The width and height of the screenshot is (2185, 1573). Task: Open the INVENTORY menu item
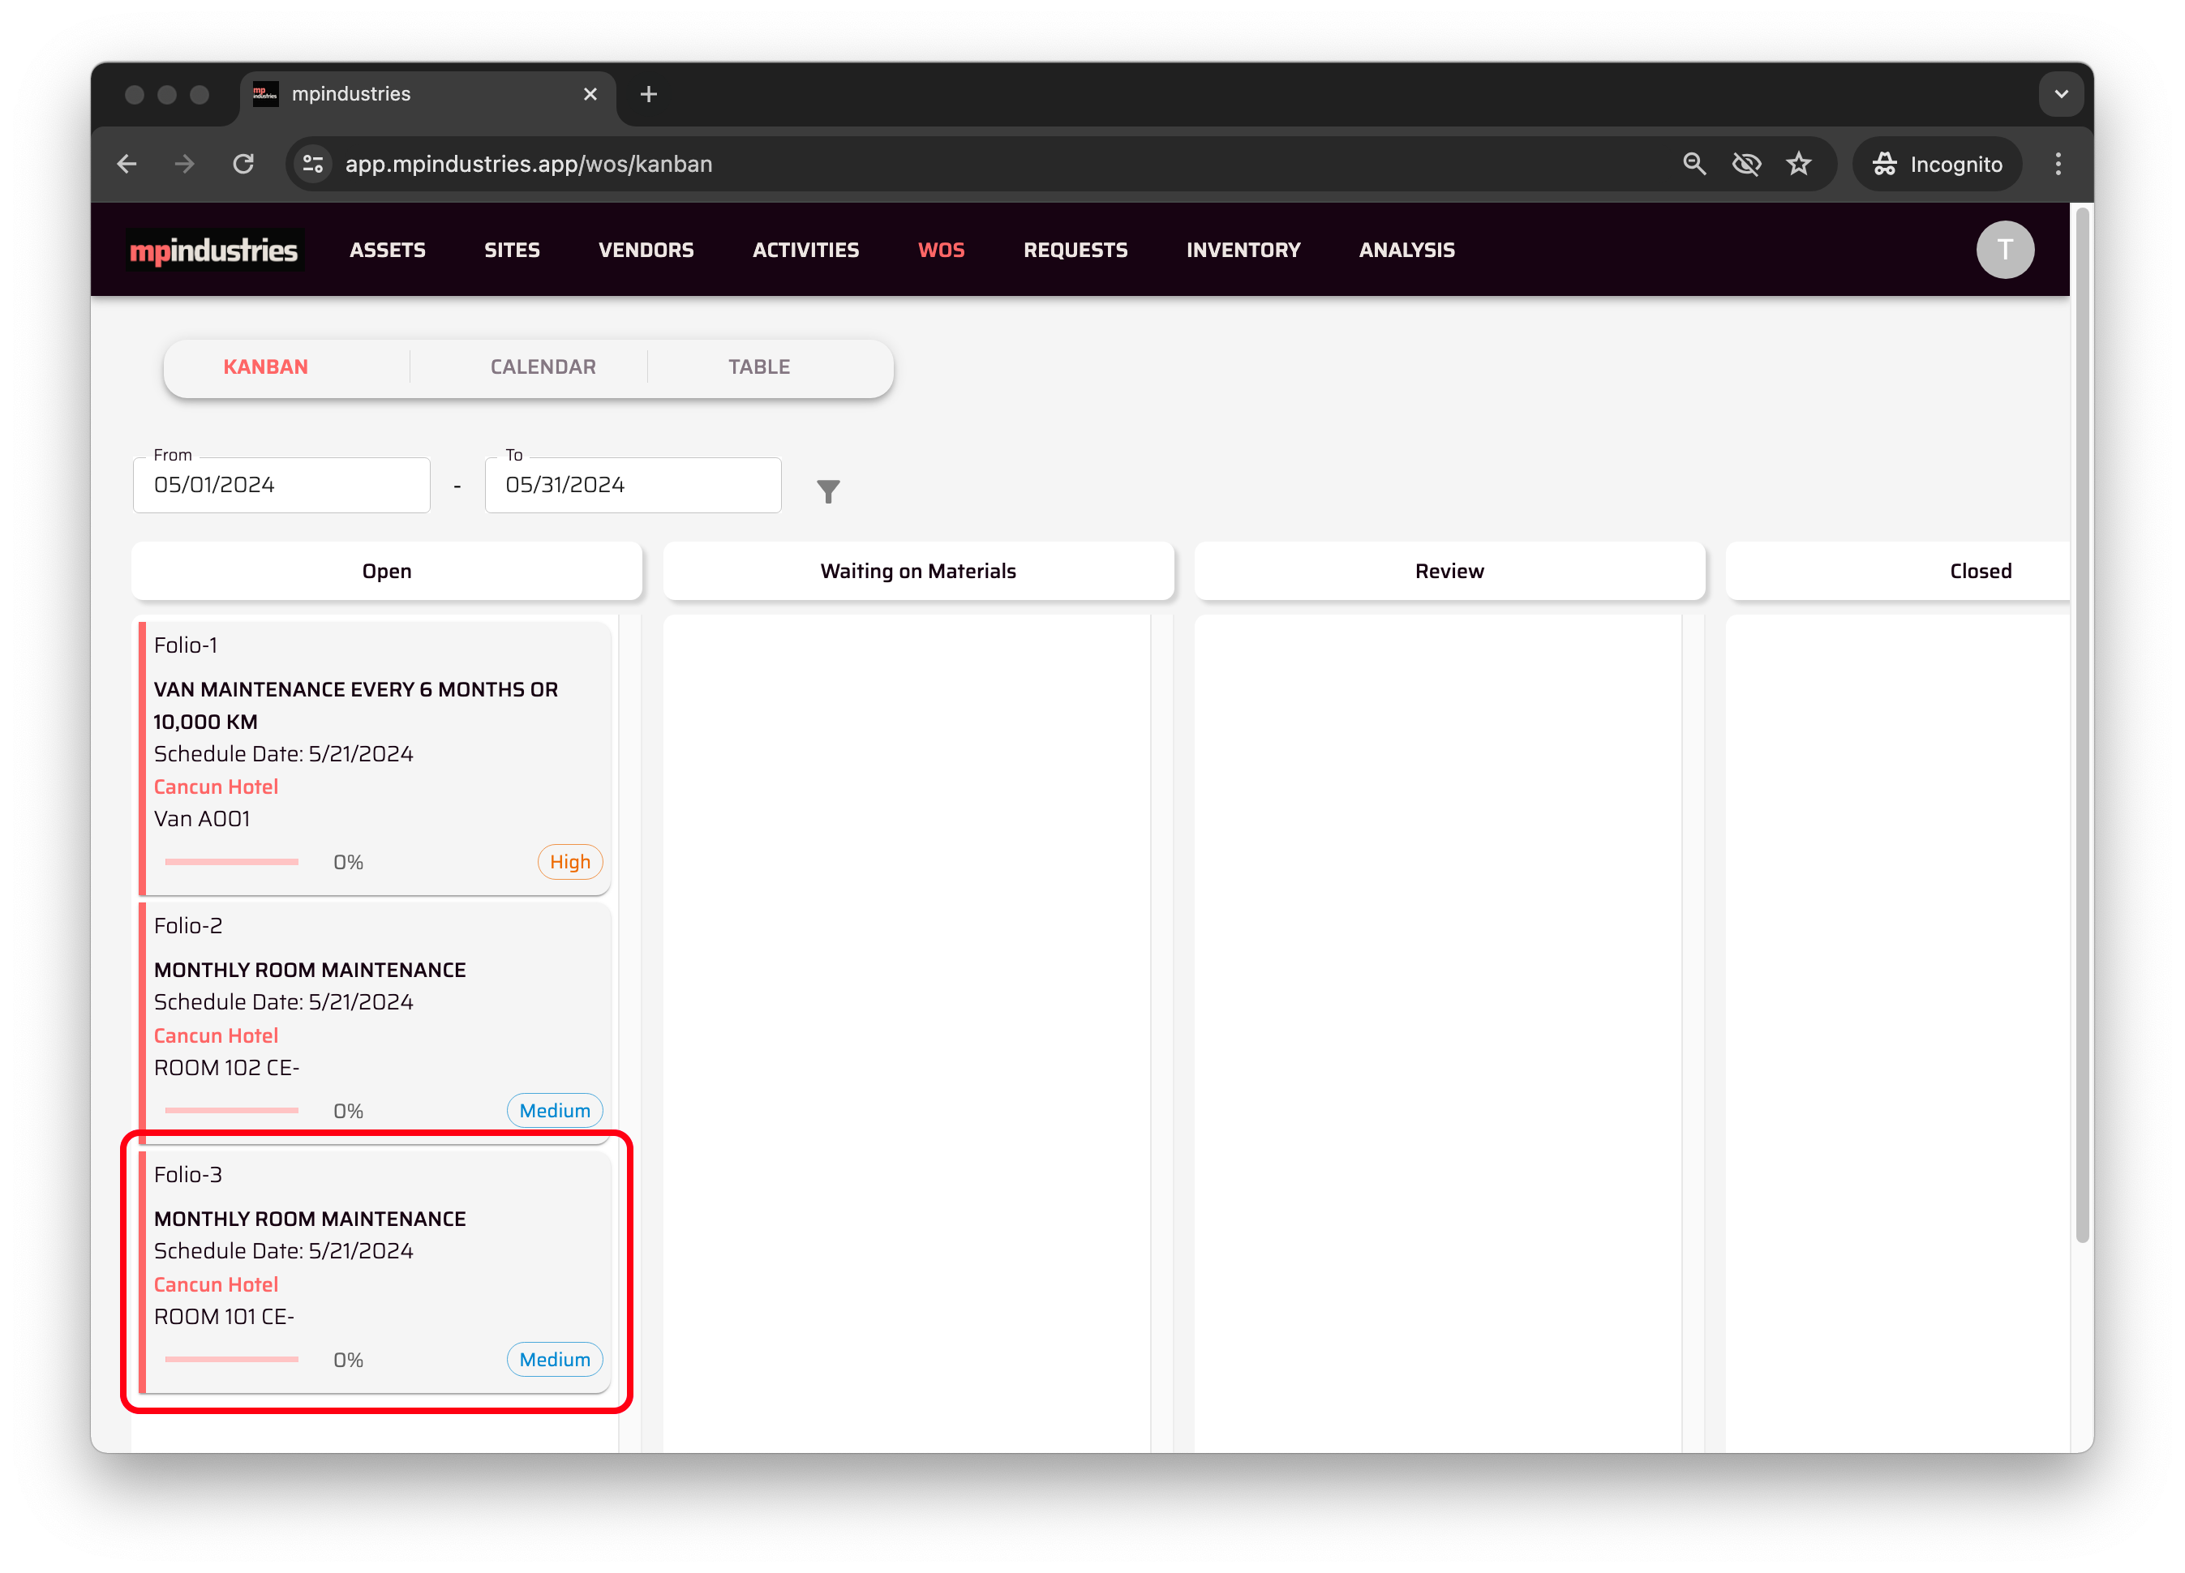(x=1243, y=251)
